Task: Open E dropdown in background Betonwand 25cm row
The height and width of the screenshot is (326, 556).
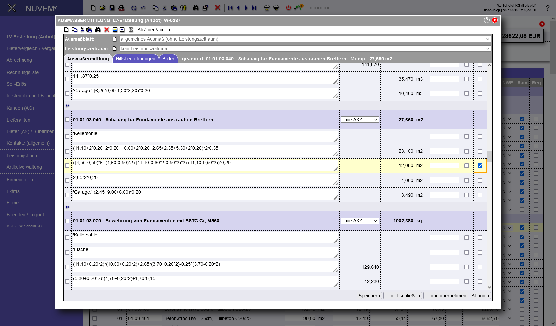Action: point(507,318)
